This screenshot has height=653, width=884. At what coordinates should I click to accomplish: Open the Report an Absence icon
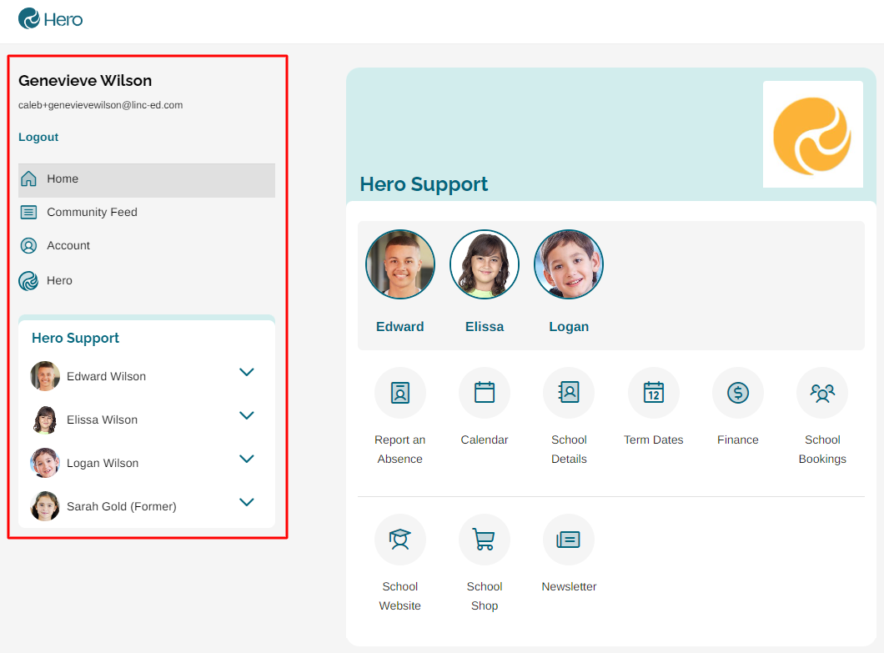(400, 393)
